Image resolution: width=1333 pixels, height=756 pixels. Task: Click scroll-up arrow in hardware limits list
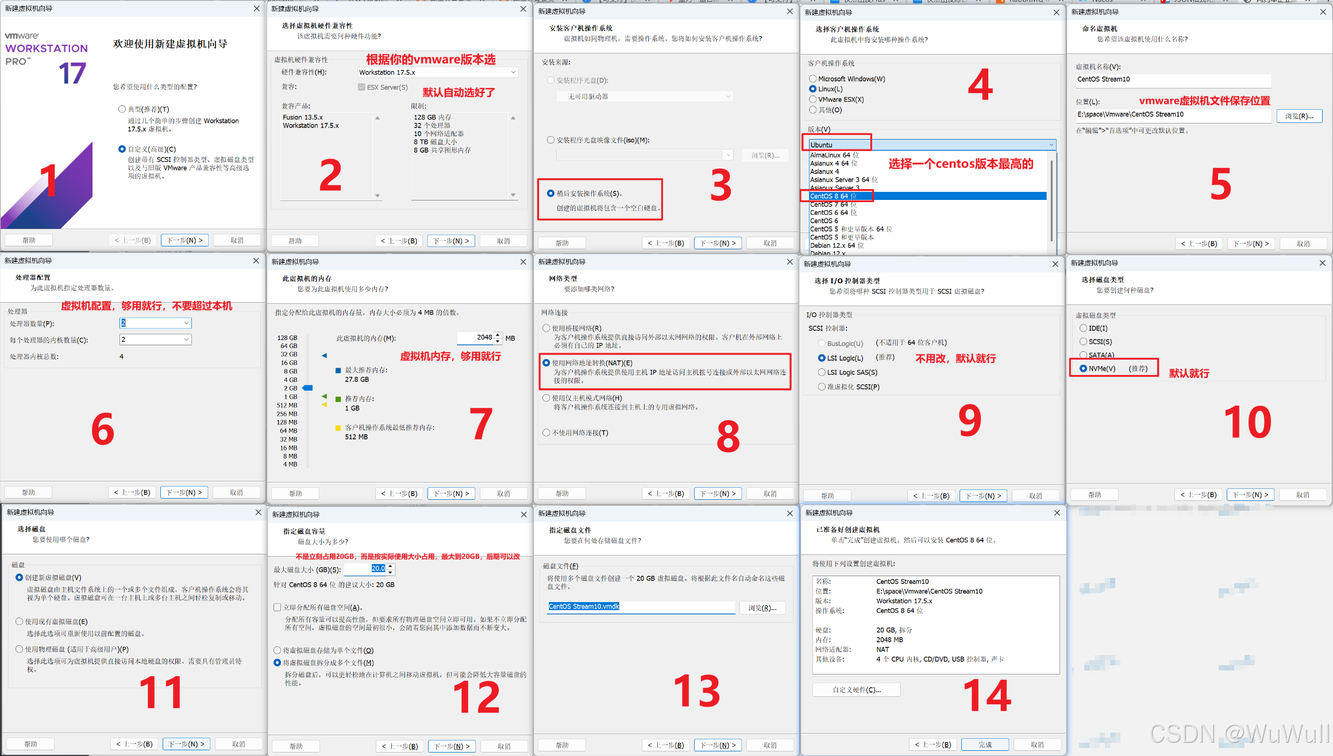pyautogui.click(x=513, y=118)
